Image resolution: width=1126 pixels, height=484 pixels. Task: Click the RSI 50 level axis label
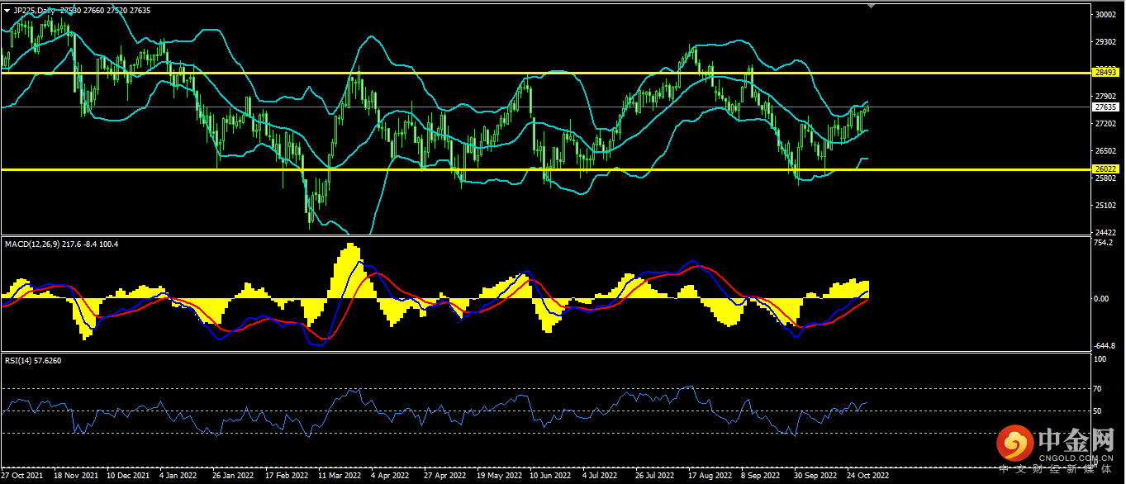tap(1099, 410)
